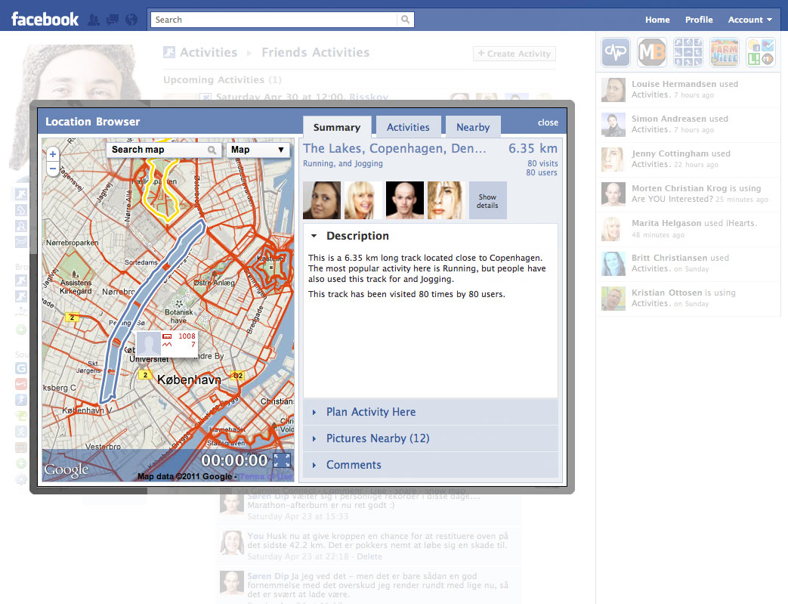This screenshot has width=788, height=604.
Task: Switch to the Activities tab
Action: [x=408, y=127]
